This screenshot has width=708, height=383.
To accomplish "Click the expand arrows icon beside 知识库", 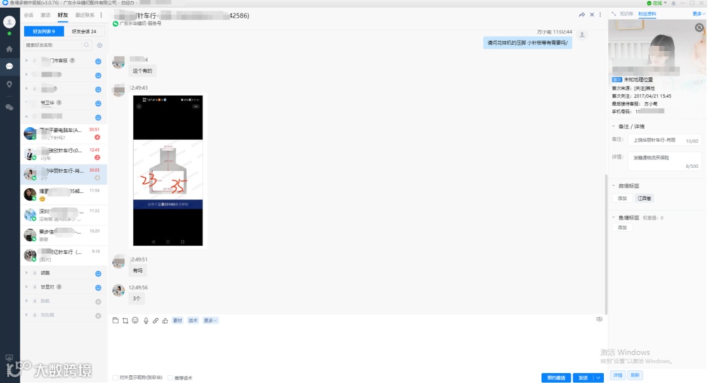I will point(614,14).
